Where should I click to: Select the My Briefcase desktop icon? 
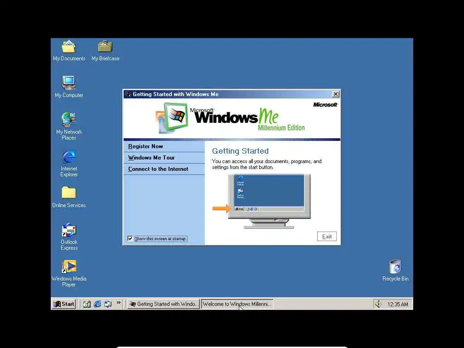[105, 50]
